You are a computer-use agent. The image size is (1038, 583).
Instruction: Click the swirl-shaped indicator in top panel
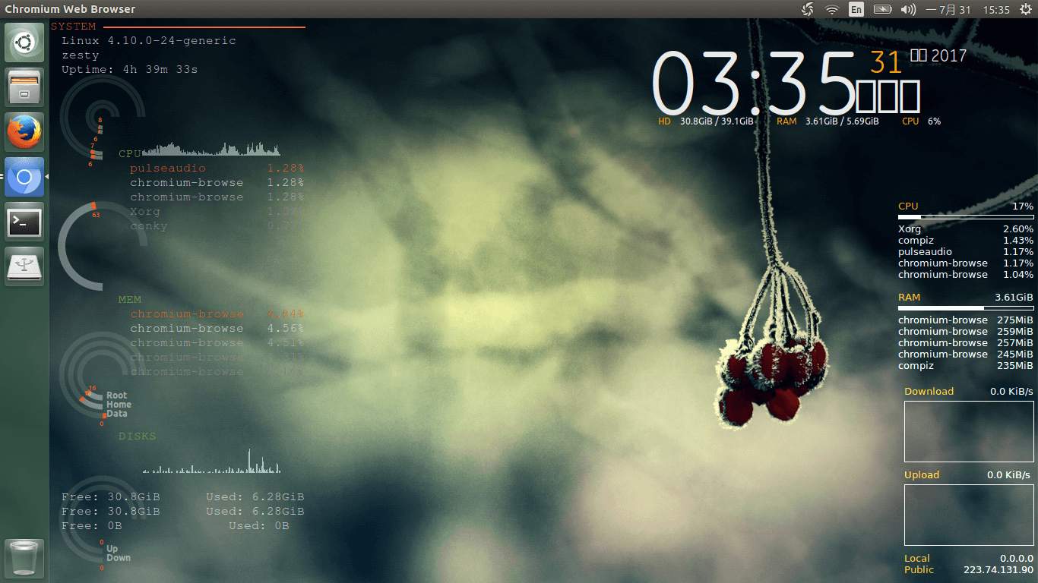[x=808, y=10]
